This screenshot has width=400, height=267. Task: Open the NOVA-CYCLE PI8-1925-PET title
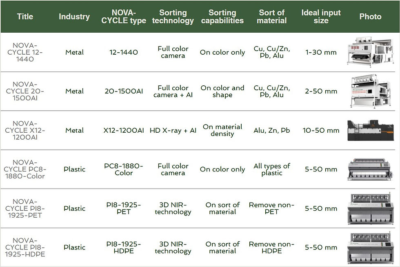point(25,208)
